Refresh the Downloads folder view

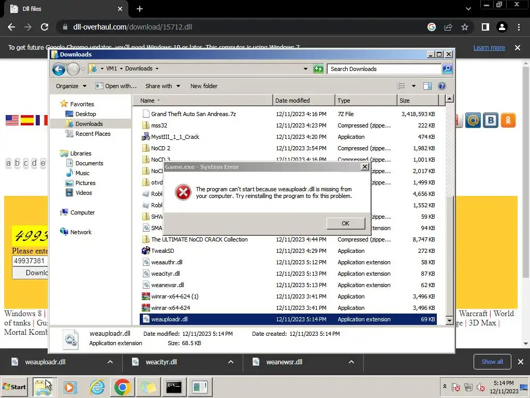(x=318, y=69)
